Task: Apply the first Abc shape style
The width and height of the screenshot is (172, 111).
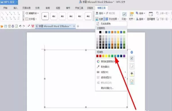Action: coord(45,16)
